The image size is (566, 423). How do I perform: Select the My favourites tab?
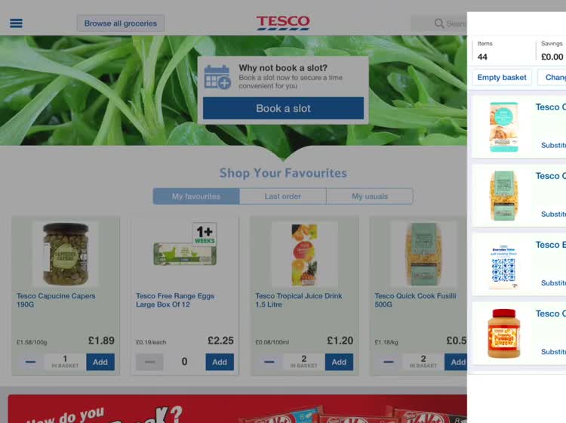pos(196,196)
